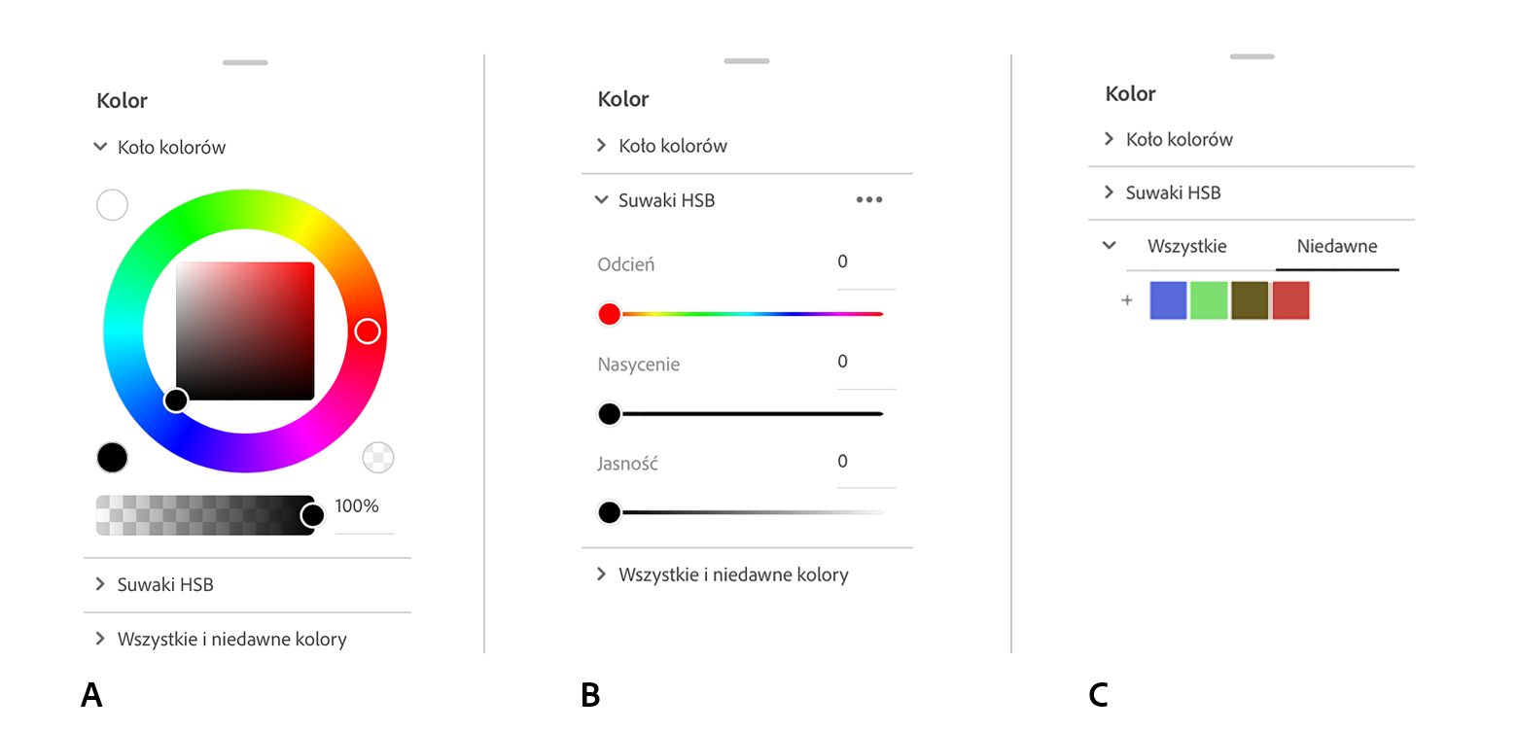This screenshot has width=1517, height=731.
Task: Pick the red recent color swatch
Action: tap(1290, 301)
